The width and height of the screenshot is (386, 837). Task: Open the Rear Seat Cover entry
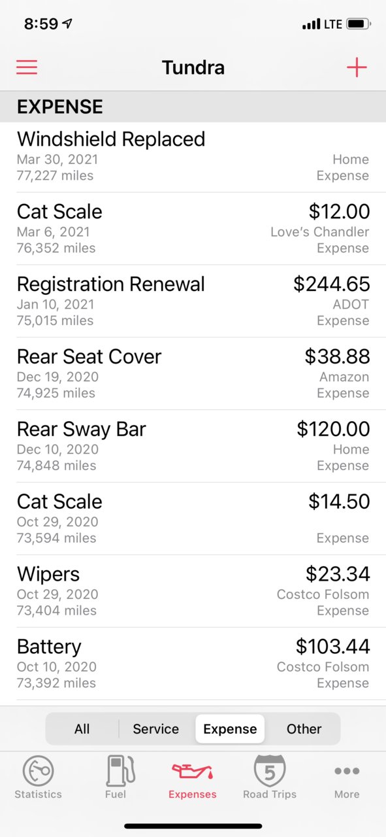tap(193, 374)
